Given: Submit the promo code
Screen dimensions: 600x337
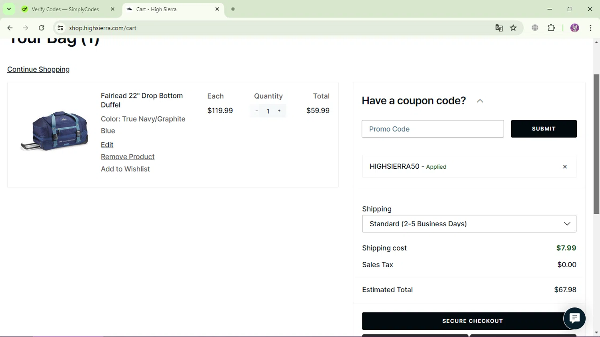Looking at the screenshot, I should [x=544, y=129].
